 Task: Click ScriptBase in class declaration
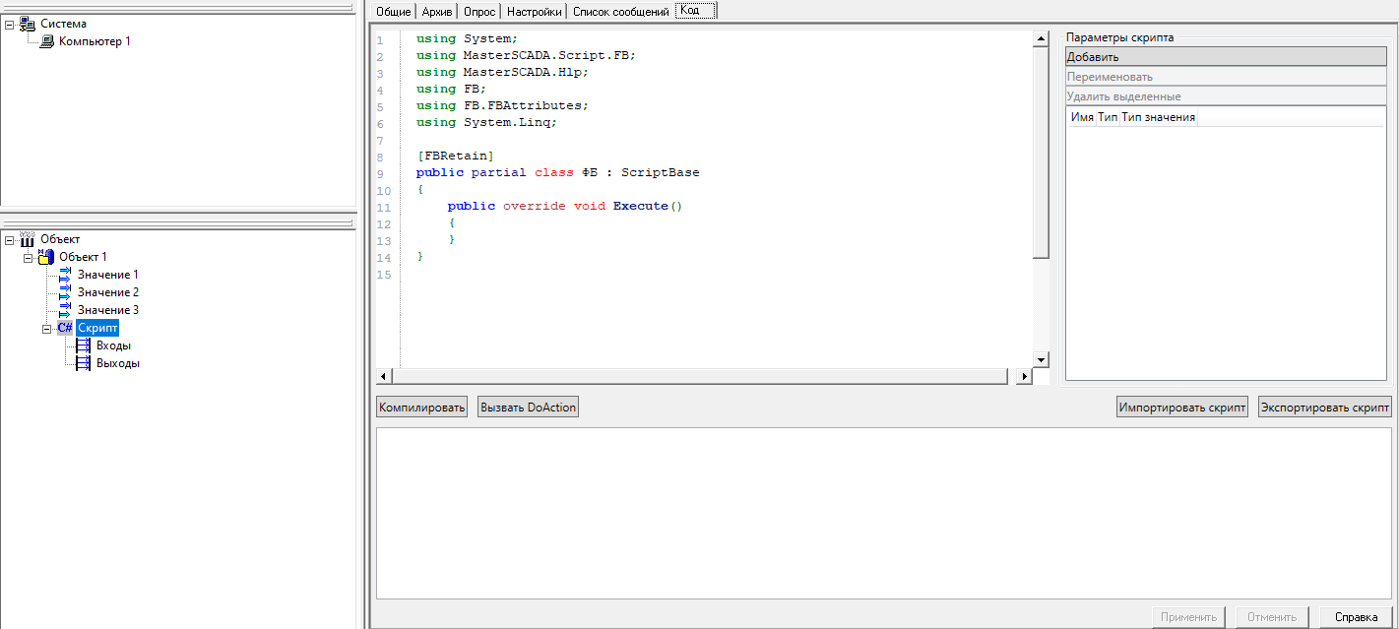[660, 172]
